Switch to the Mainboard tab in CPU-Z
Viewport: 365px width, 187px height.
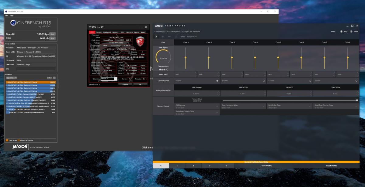(x=107, y=32)
